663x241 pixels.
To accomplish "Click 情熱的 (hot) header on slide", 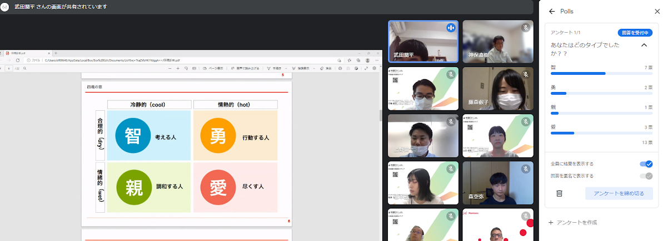I will point(236,105).
